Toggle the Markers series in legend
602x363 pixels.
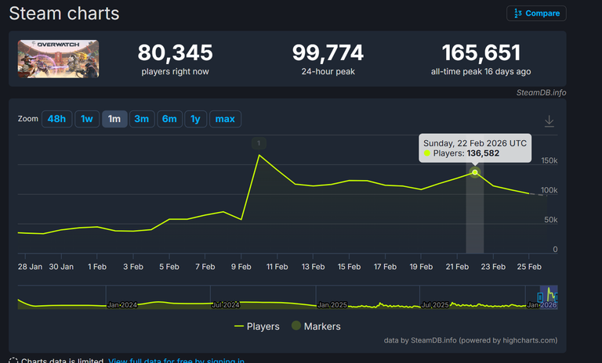(x=316, y=326)
